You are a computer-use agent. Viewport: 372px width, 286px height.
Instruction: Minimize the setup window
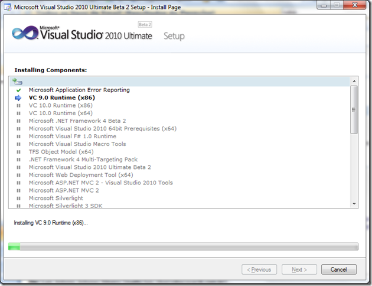pos(324,5)
